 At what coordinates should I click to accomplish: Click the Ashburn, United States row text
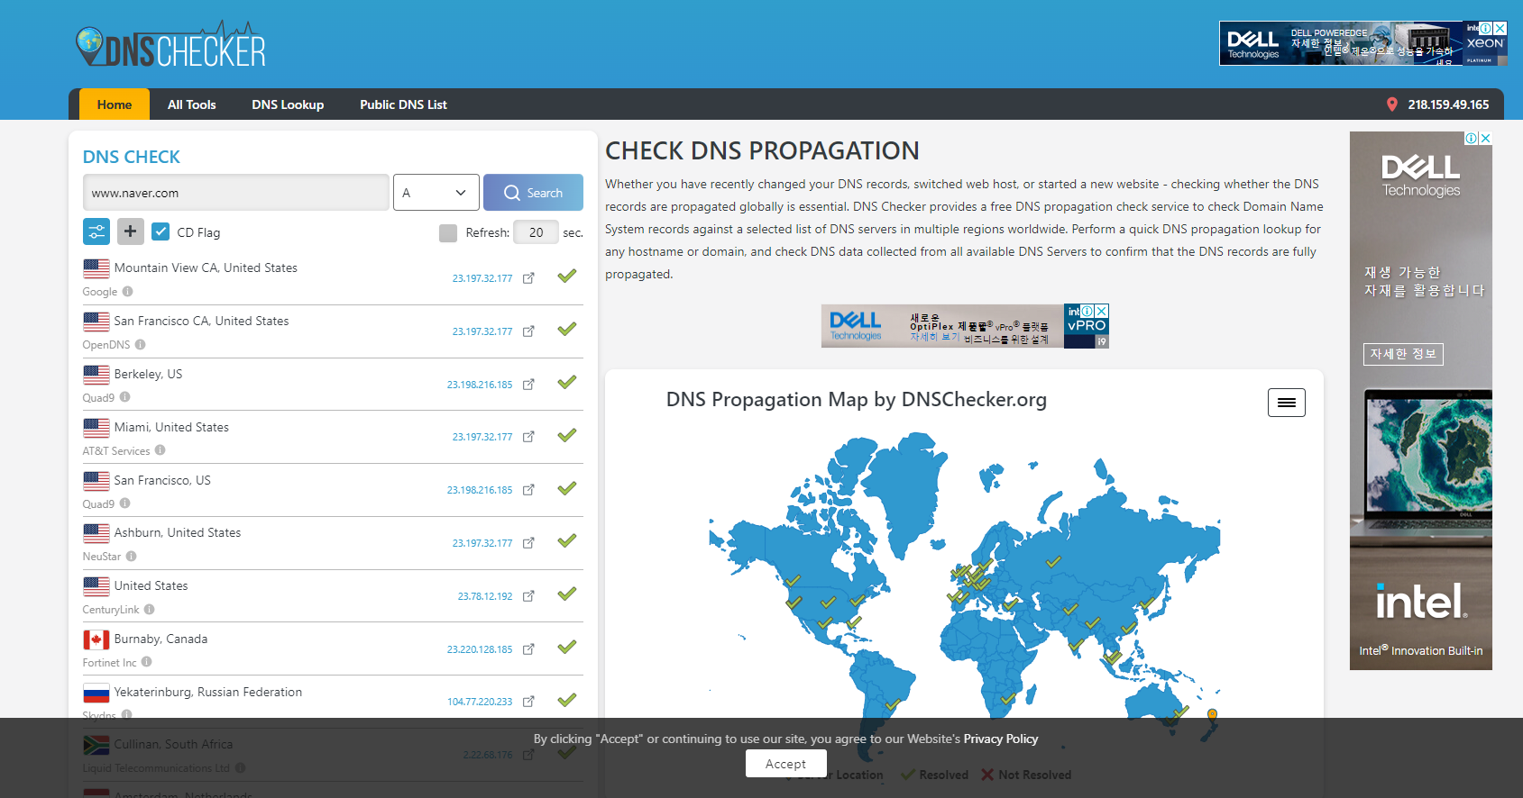[178, 532]
